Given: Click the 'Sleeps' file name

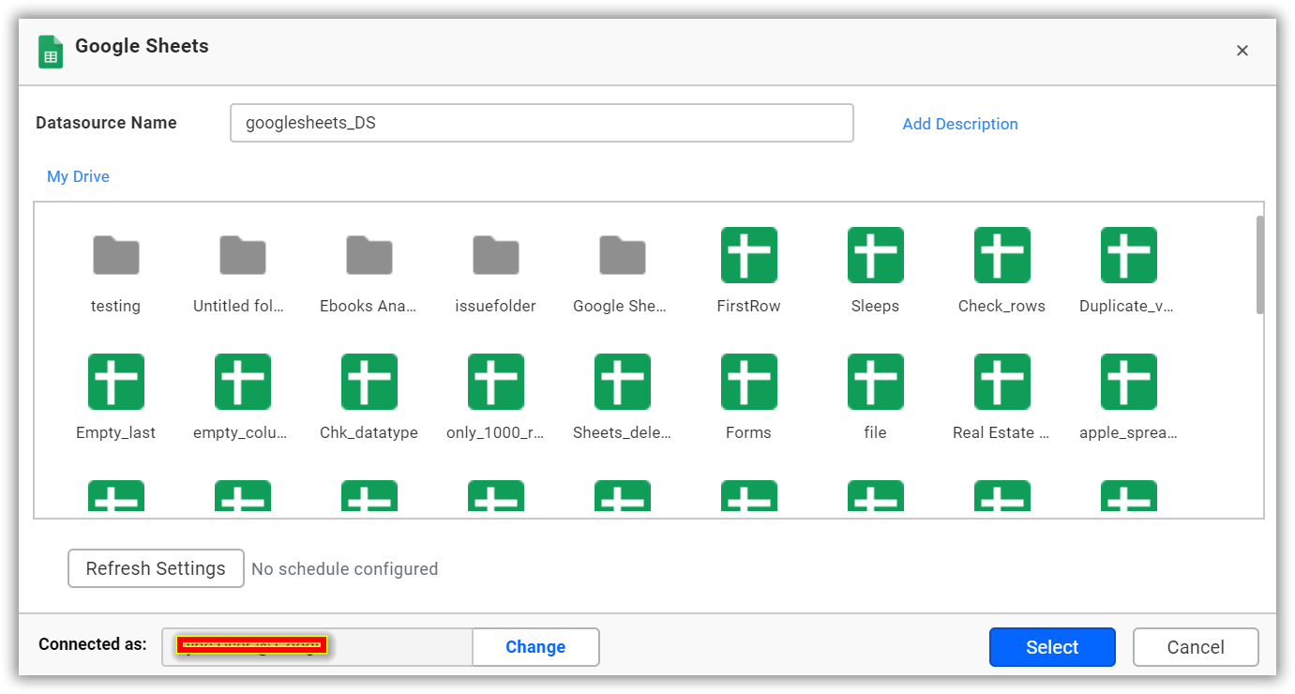Looking at the screenshot, I should coord(876,306).
